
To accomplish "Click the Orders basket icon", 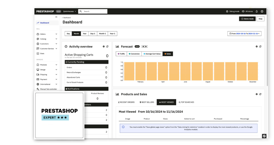I will pos(38,34).
